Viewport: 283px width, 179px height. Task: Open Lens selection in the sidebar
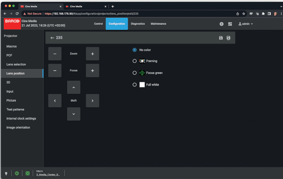point(16,65)
